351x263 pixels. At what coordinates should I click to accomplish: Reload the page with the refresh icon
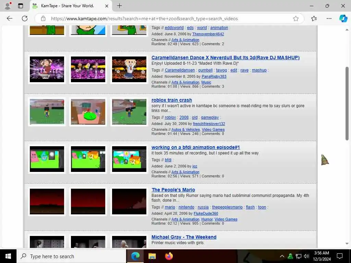coord(25,18)
